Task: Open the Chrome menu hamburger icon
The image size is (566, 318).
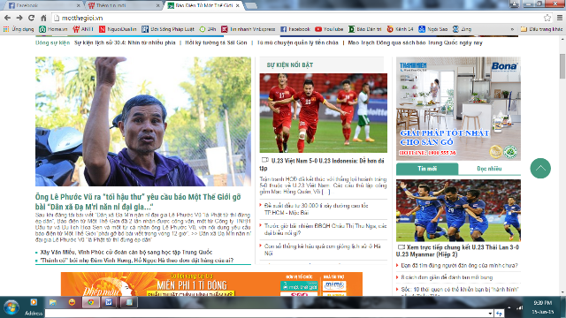Action: tap(560, 18)
